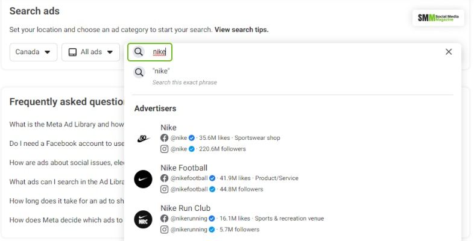Click the search magnifier icon in input
The image size is (474, 241).
point(139,52)
